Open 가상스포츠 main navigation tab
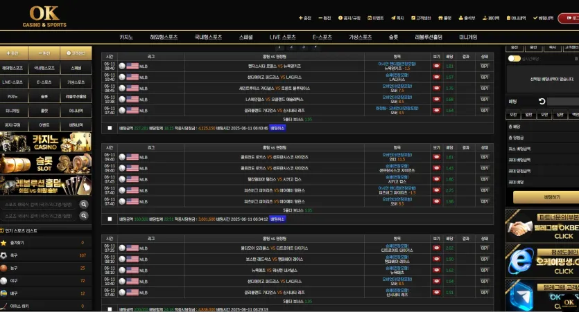 click(x=360, y=37)
